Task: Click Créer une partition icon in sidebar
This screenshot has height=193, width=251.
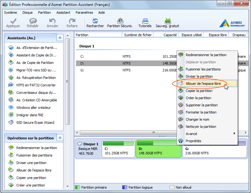Action: tap(11, 185)
